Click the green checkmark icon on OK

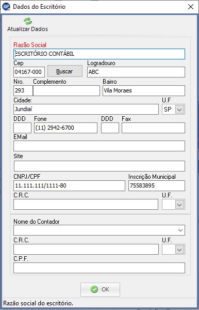point(94,289)
